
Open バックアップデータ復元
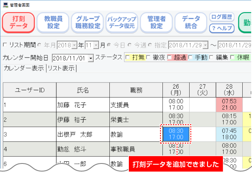pos(121,23)
